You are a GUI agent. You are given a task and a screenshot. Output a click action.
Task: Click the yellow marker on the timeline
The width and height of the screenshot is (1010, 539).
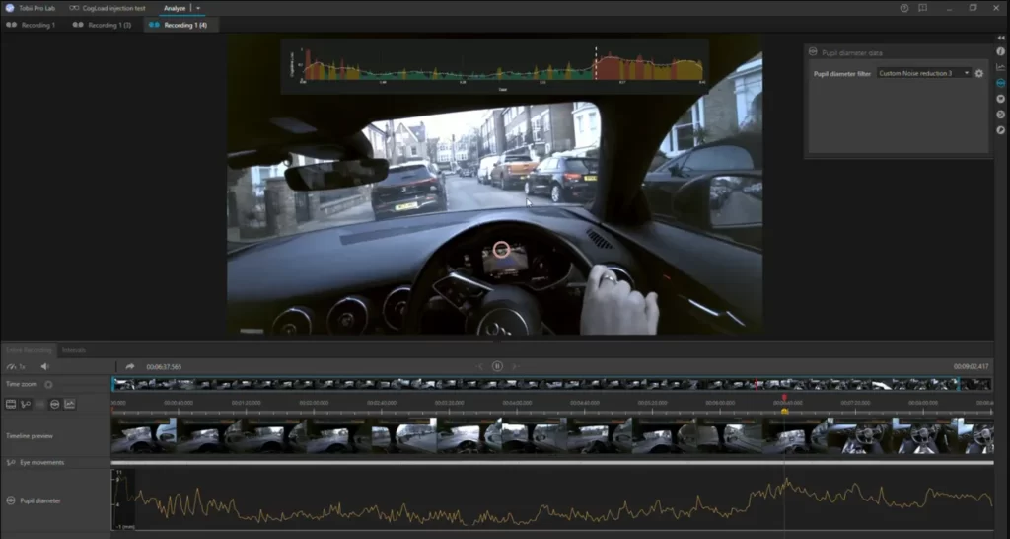784,411
